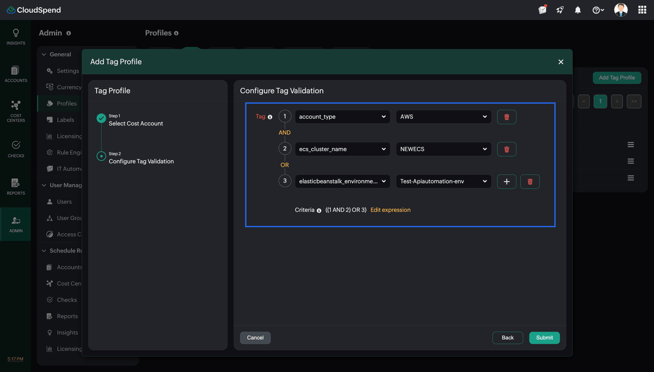The height and width of the screenshot is (372, 654).
Task: Delete tag row 1 account_type
Action: click(x=507, y=117)
